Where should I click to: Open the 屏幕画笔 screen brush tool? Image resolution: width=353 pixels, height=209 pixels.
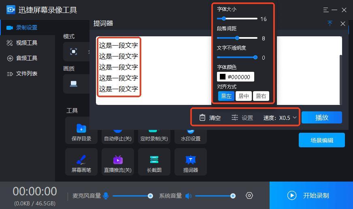81,162
